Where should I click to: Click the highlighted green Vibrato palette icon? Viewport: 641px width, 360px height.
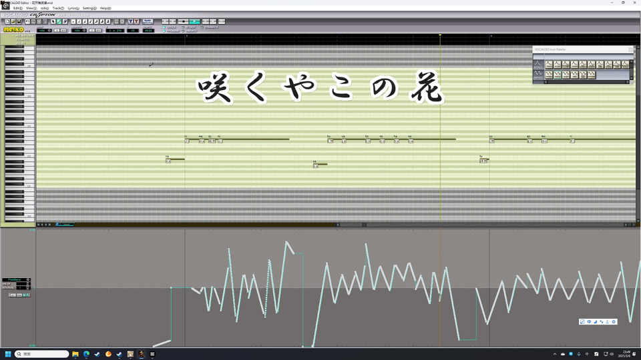558,75
